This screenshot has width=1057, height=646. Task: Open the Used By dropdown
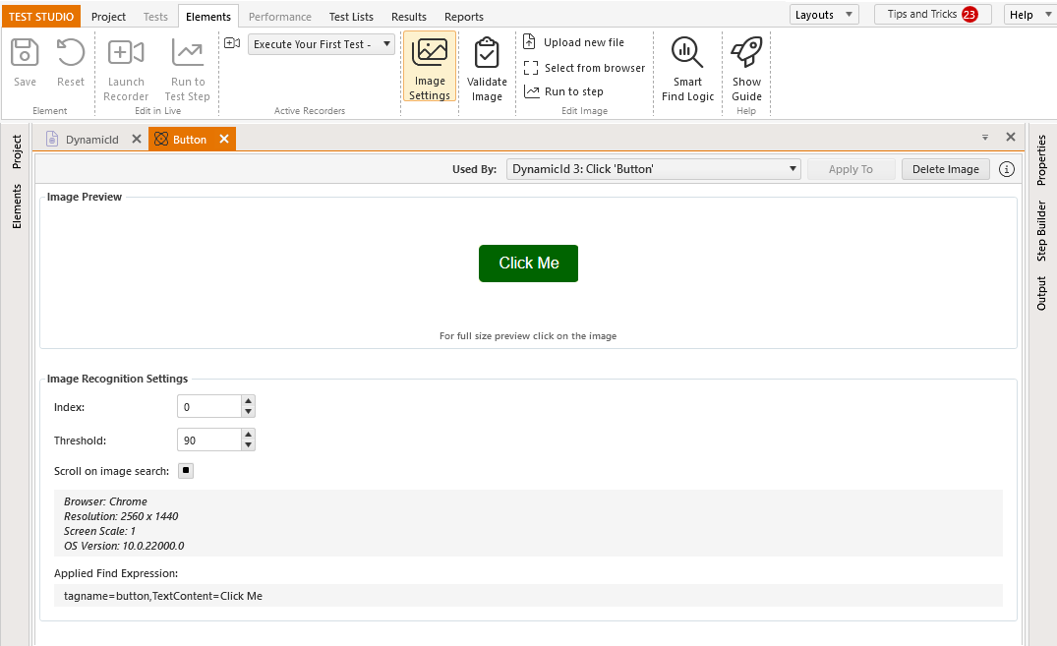653,169
